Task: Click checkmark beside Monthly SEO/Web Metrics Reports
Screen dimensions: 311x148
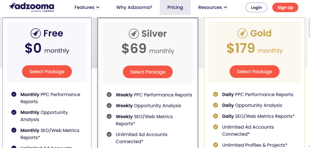Action: tap(14, 130)
